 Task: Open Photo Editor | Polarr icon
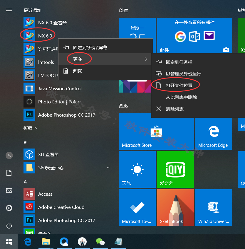click(29, 102)
